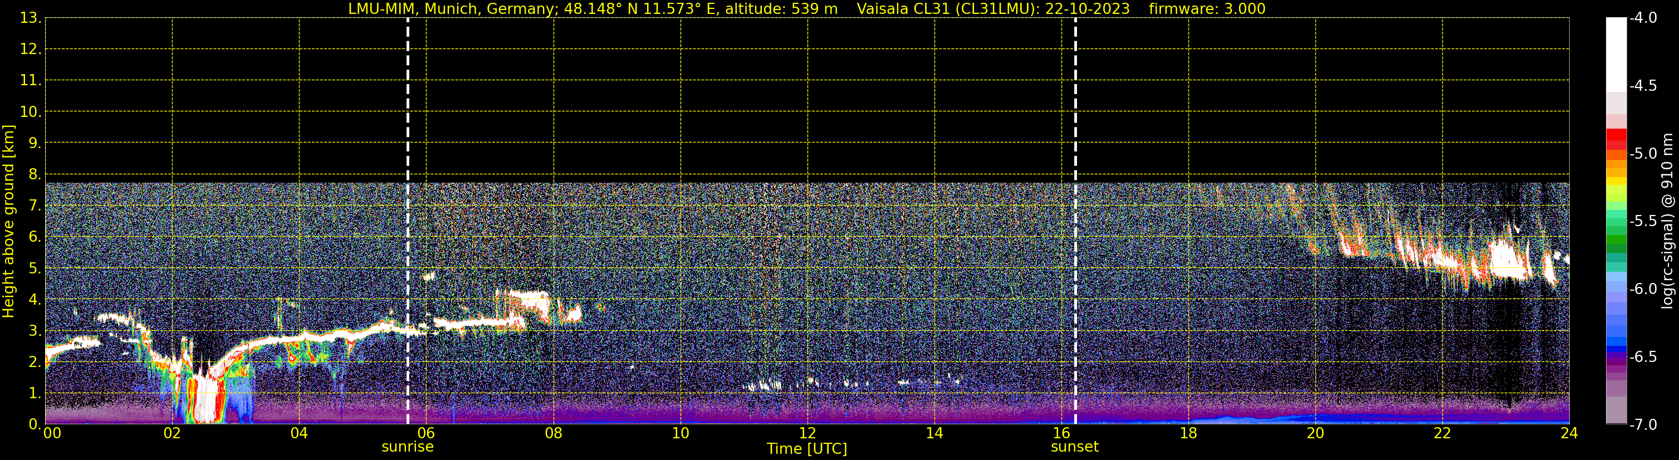
Task: Click the "Time [UTC]" axis label
Action: pos(807,449)
